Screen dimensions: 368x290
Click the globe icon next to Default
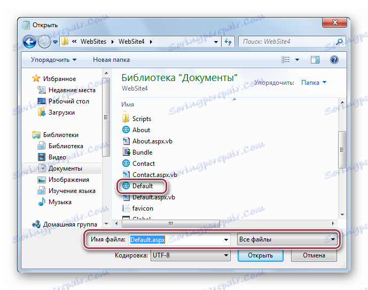126,186
